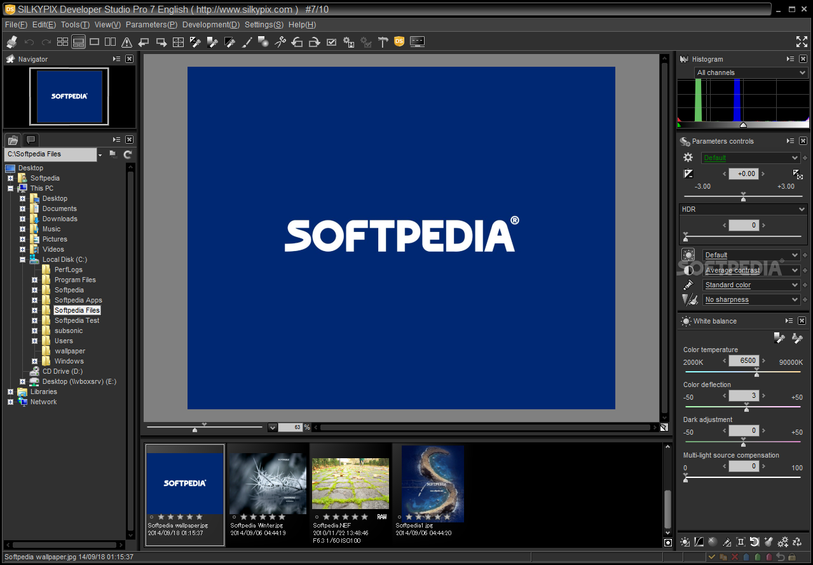Click the lock icon in the status bar
Image resolution: width=813 pixels, height=565 pixels.
[792, 557]
